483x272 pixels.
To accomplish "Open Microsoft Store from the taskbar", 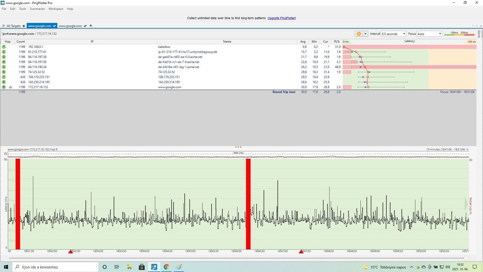I will pos(141,267).
